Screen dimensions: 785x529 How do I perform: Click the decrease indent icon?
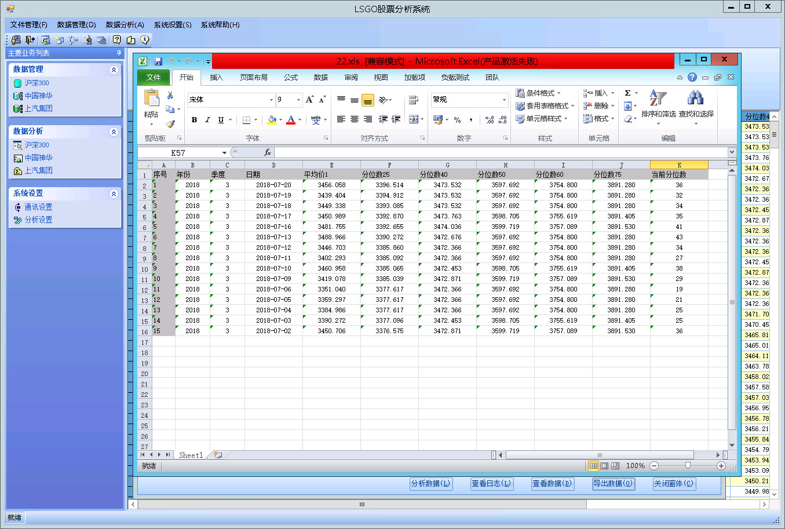pos(383,119)
